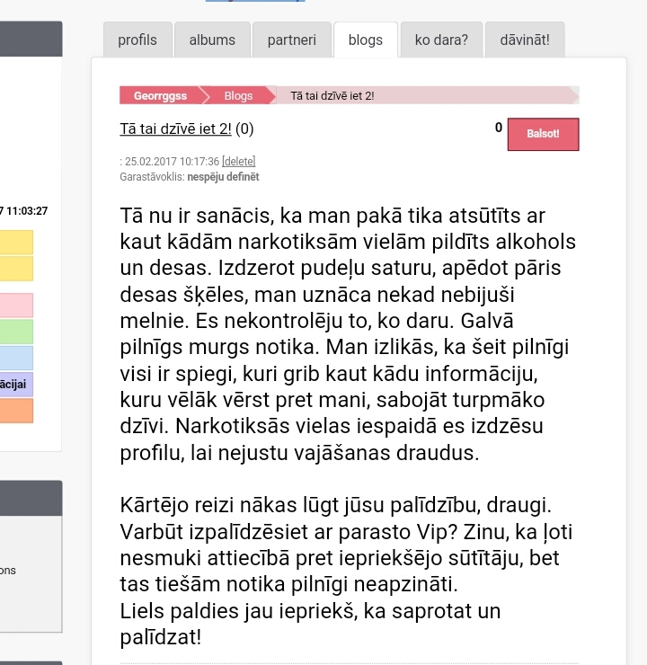Open the profils tab
Screen dimensions: 647x665
click(137, 40)
